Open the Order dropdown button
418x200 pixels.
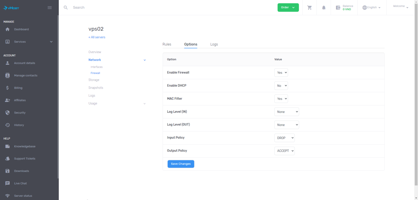point(288,7)
